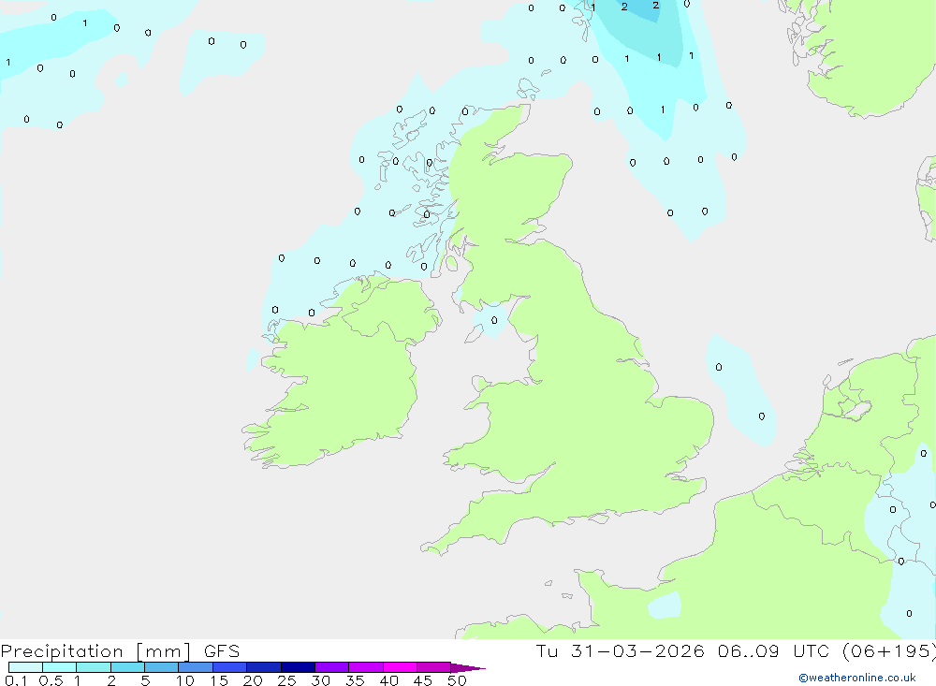Open the weatheronline.co.uk copyright link
This screenshot has height=686, width=936.
[857, 678]
